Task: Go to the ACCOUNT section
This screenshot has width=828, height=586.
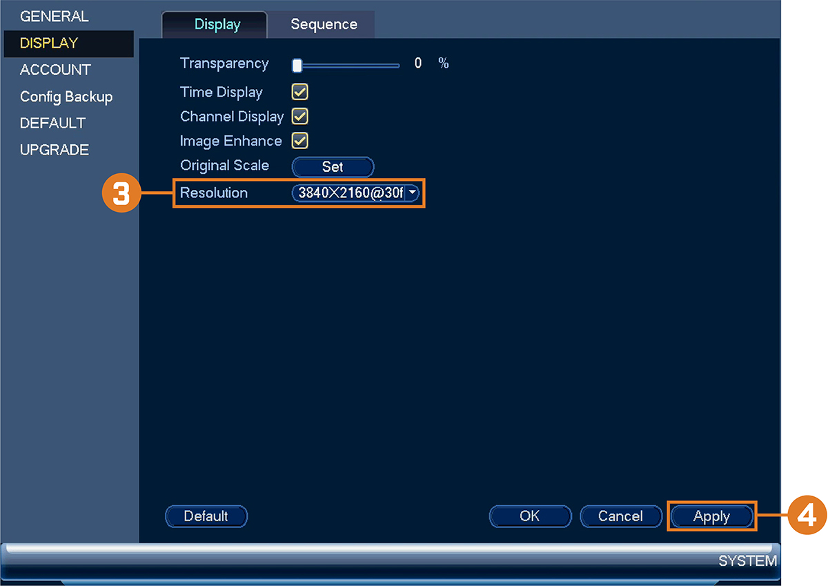Action: pyautogui.click(x=55, y=70)
